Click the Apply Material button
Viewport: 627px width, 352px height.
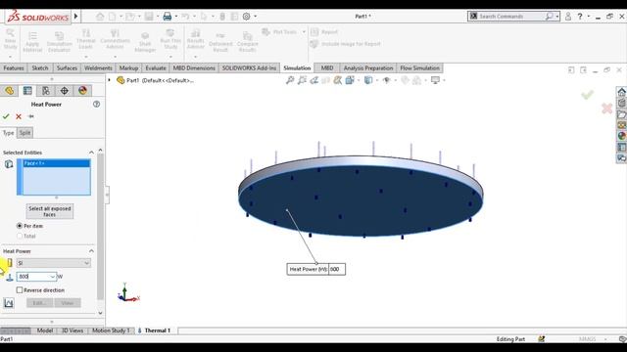(32, 41)
